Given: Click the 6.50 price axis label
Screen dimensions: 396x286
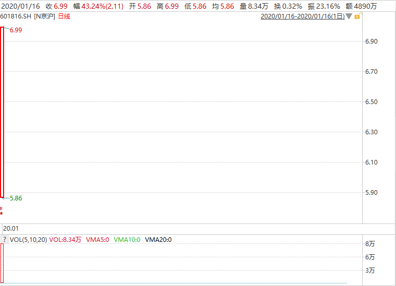Looking at the screenshot, I should pos(371,102).
